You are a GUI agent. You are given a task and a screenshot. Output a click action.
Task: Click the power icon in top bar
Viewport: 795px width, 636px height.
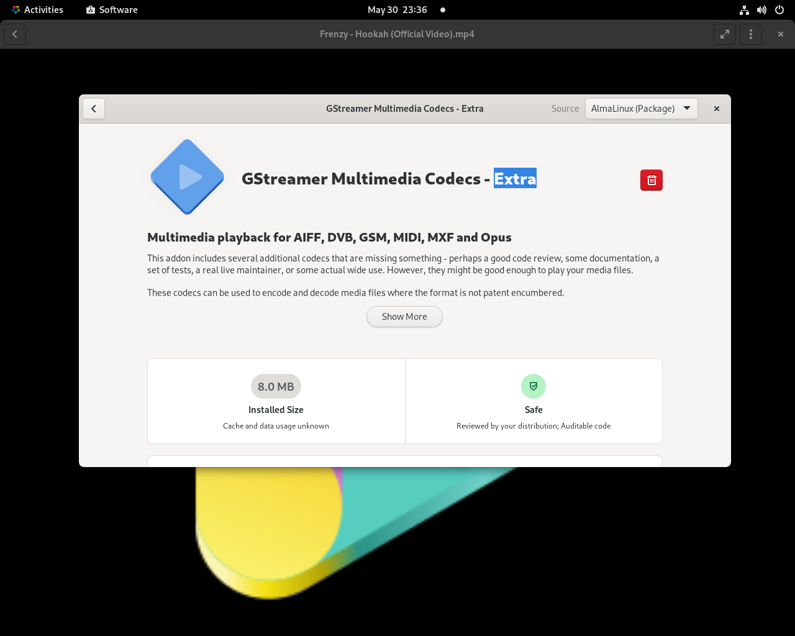click(x=779, y=10)
